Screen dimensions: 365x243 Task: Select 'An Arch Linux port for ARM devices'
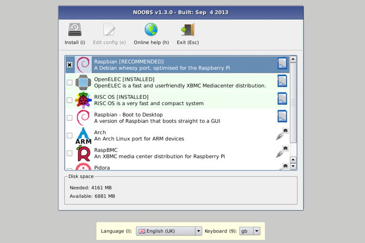pos(139,139)
